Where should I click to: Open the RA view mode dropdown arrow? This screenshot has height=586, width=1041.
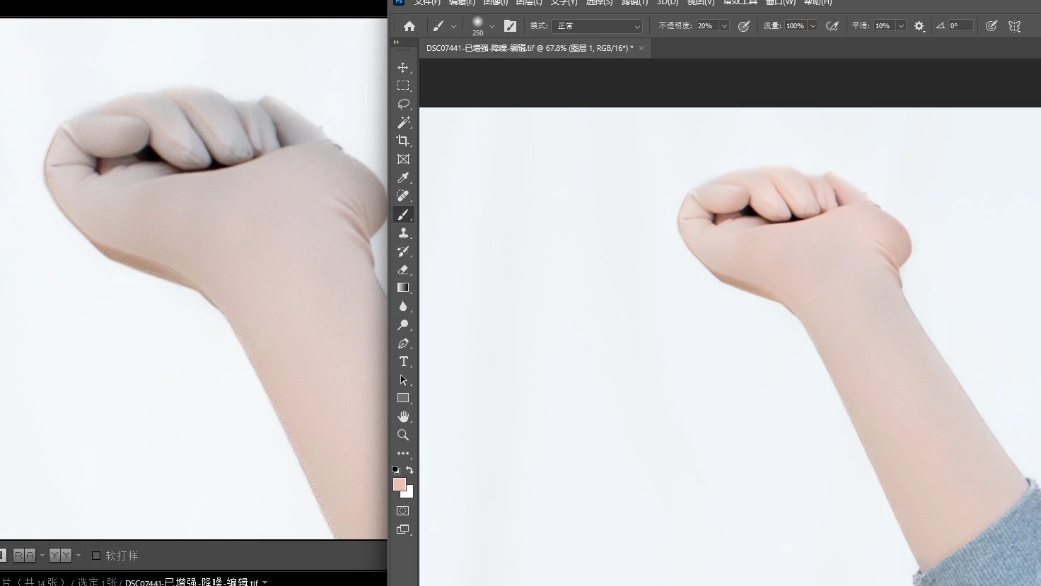tap(42, 556)
